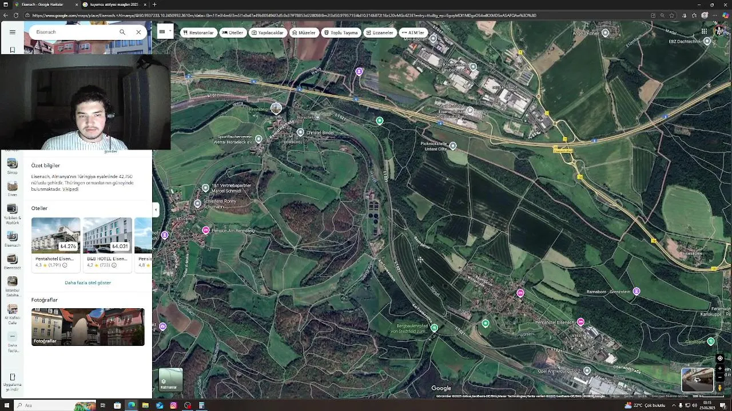Screen dimensions: 732x411
Task: Click Angela Köhler map marker
Action: 606,33
